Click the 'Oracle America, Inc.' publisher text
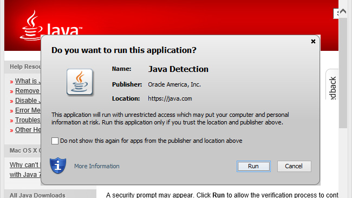Viewport: 352px width, 198px height. pyautogui.click(x=174, y=84)
